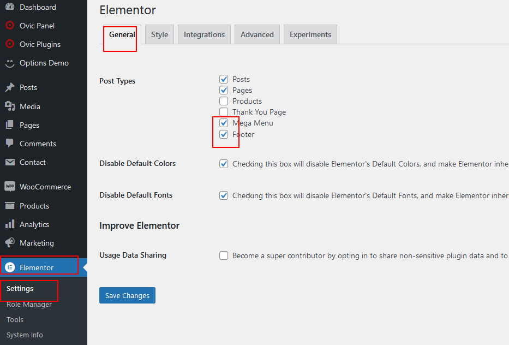This screenshot has height=345, width=509.
Task: Open the Experiments tab
Action: coord(310,34)
